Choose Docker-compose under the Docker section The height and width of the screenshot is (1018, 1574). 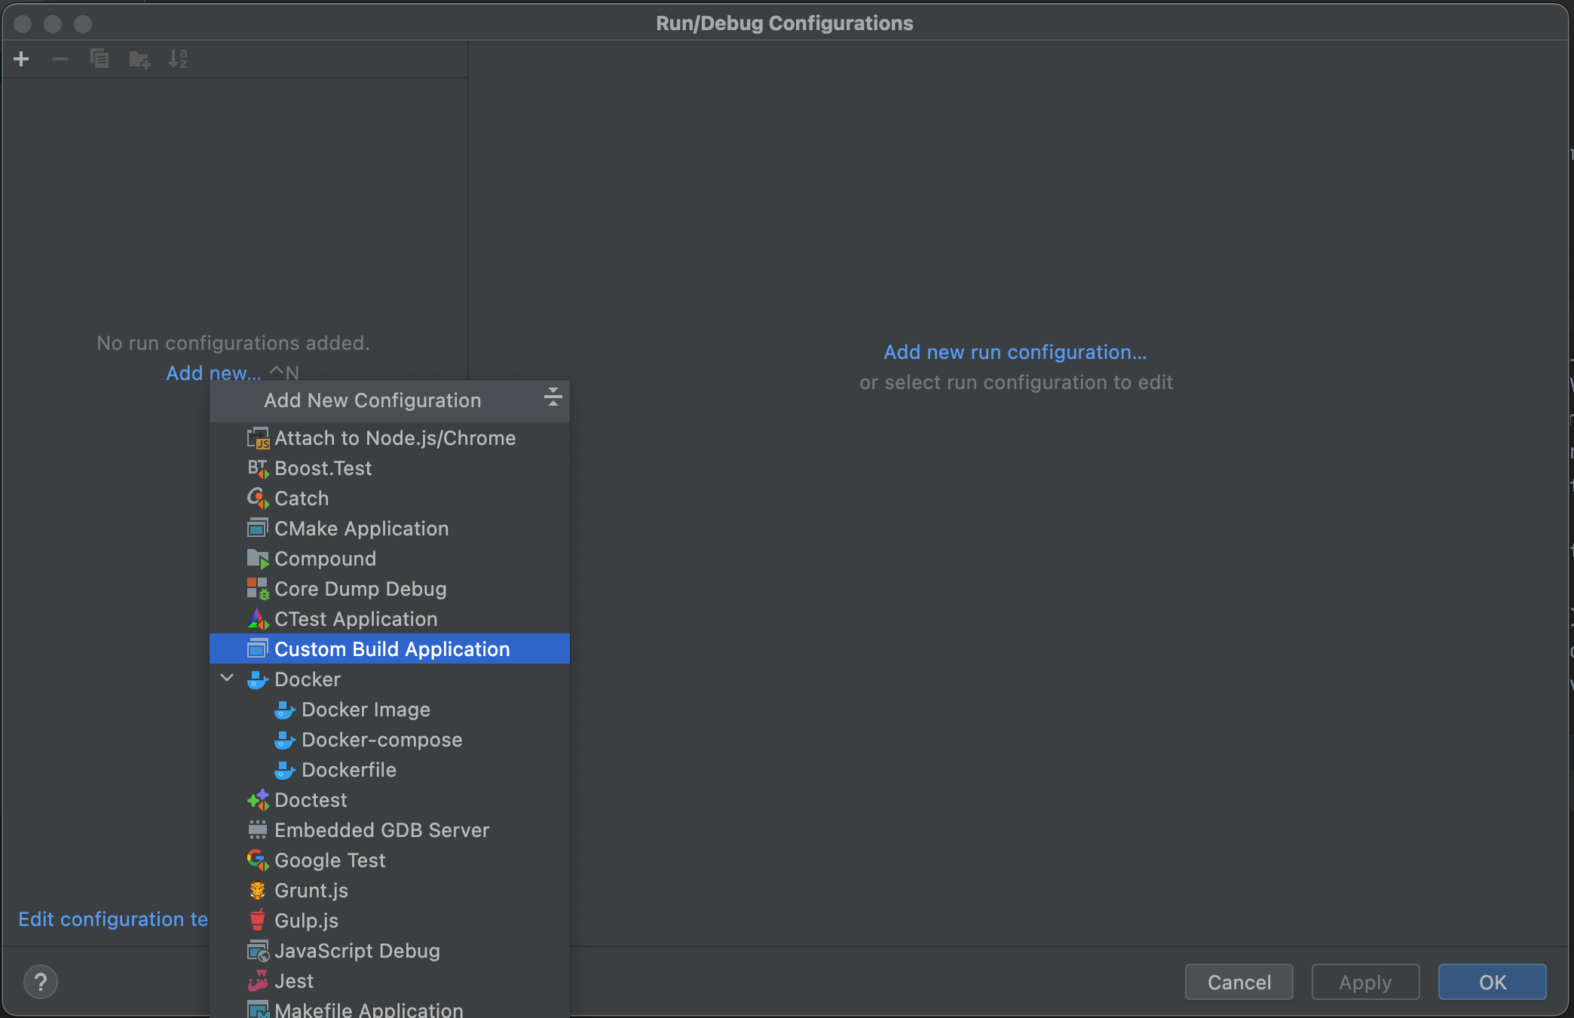[382, 740]
